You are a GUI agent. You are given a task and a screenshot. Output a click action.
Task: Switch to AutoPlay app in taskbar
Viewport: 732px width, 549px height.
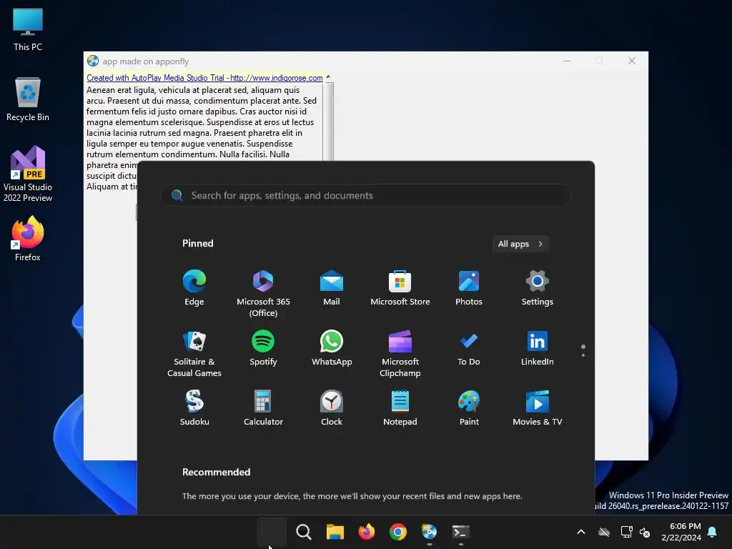tap(429, 532)
